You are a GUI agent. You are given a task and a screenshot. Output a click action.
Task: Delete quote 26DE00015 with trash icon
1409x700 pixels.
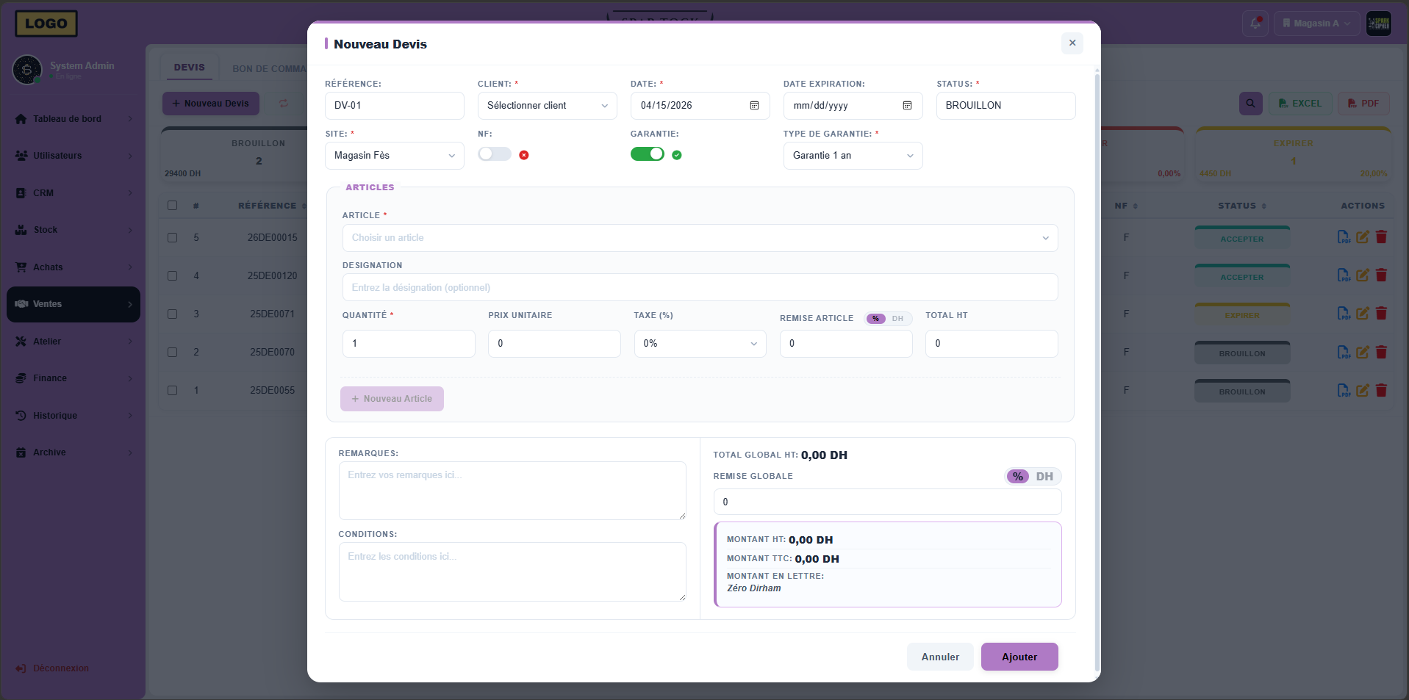pyautogui.click(x=1381, y=237)
